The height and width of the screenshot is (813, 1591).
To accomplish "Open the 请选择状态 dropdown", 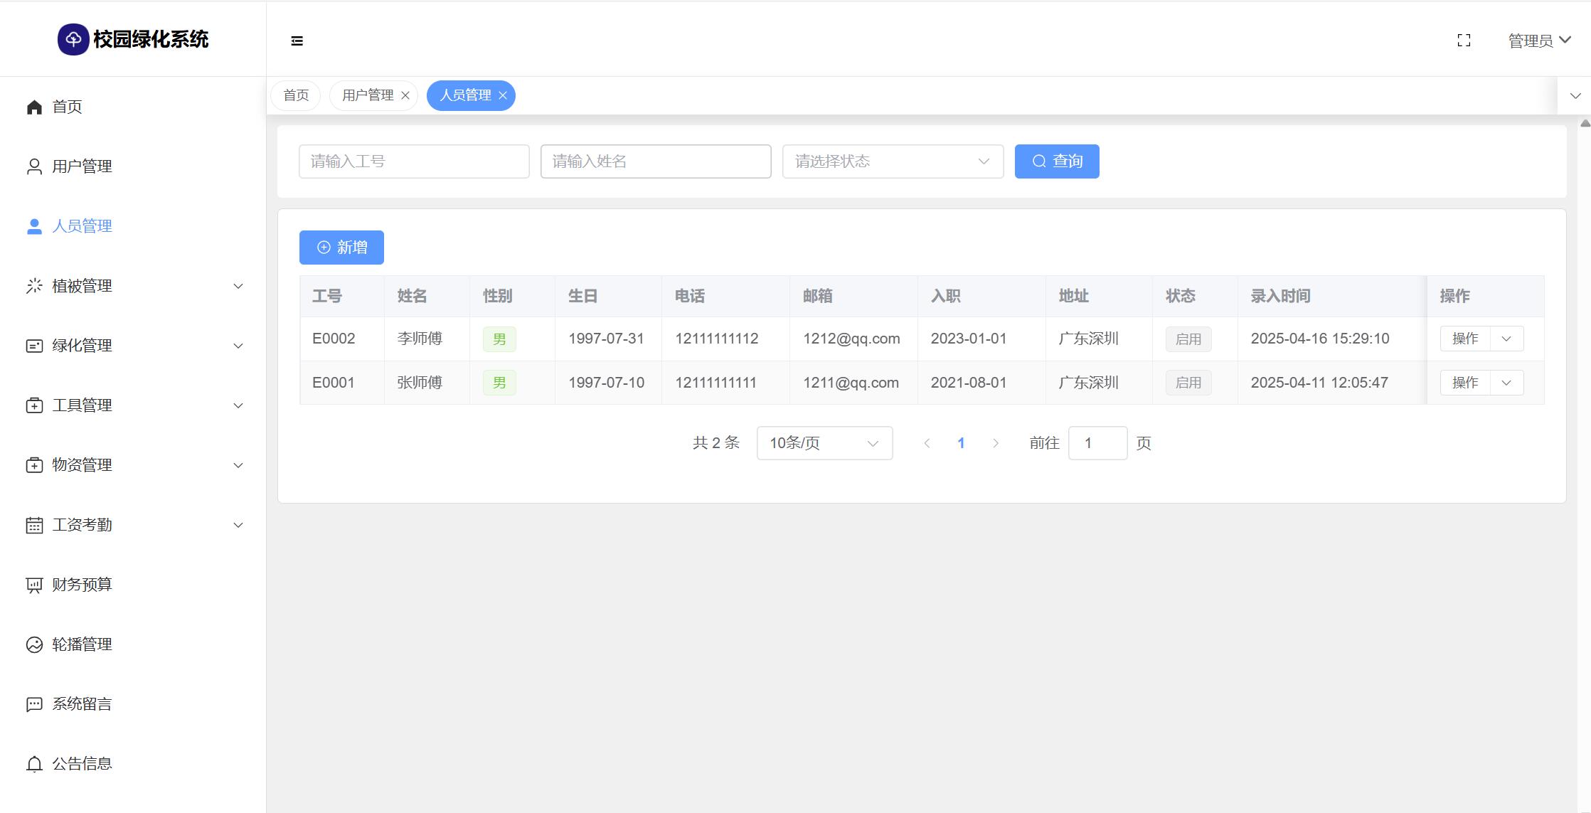I will 893,161.
